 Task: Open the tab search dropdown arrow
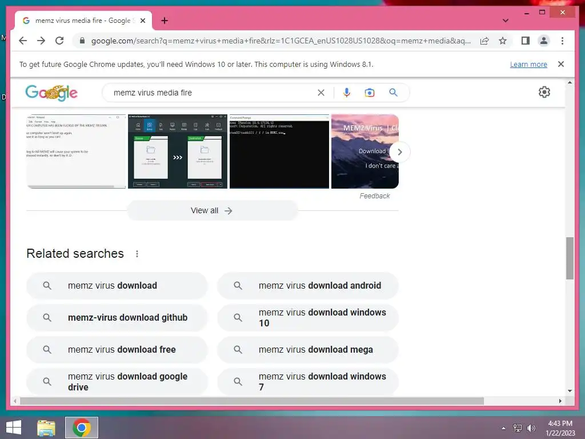tap(505, 21)
